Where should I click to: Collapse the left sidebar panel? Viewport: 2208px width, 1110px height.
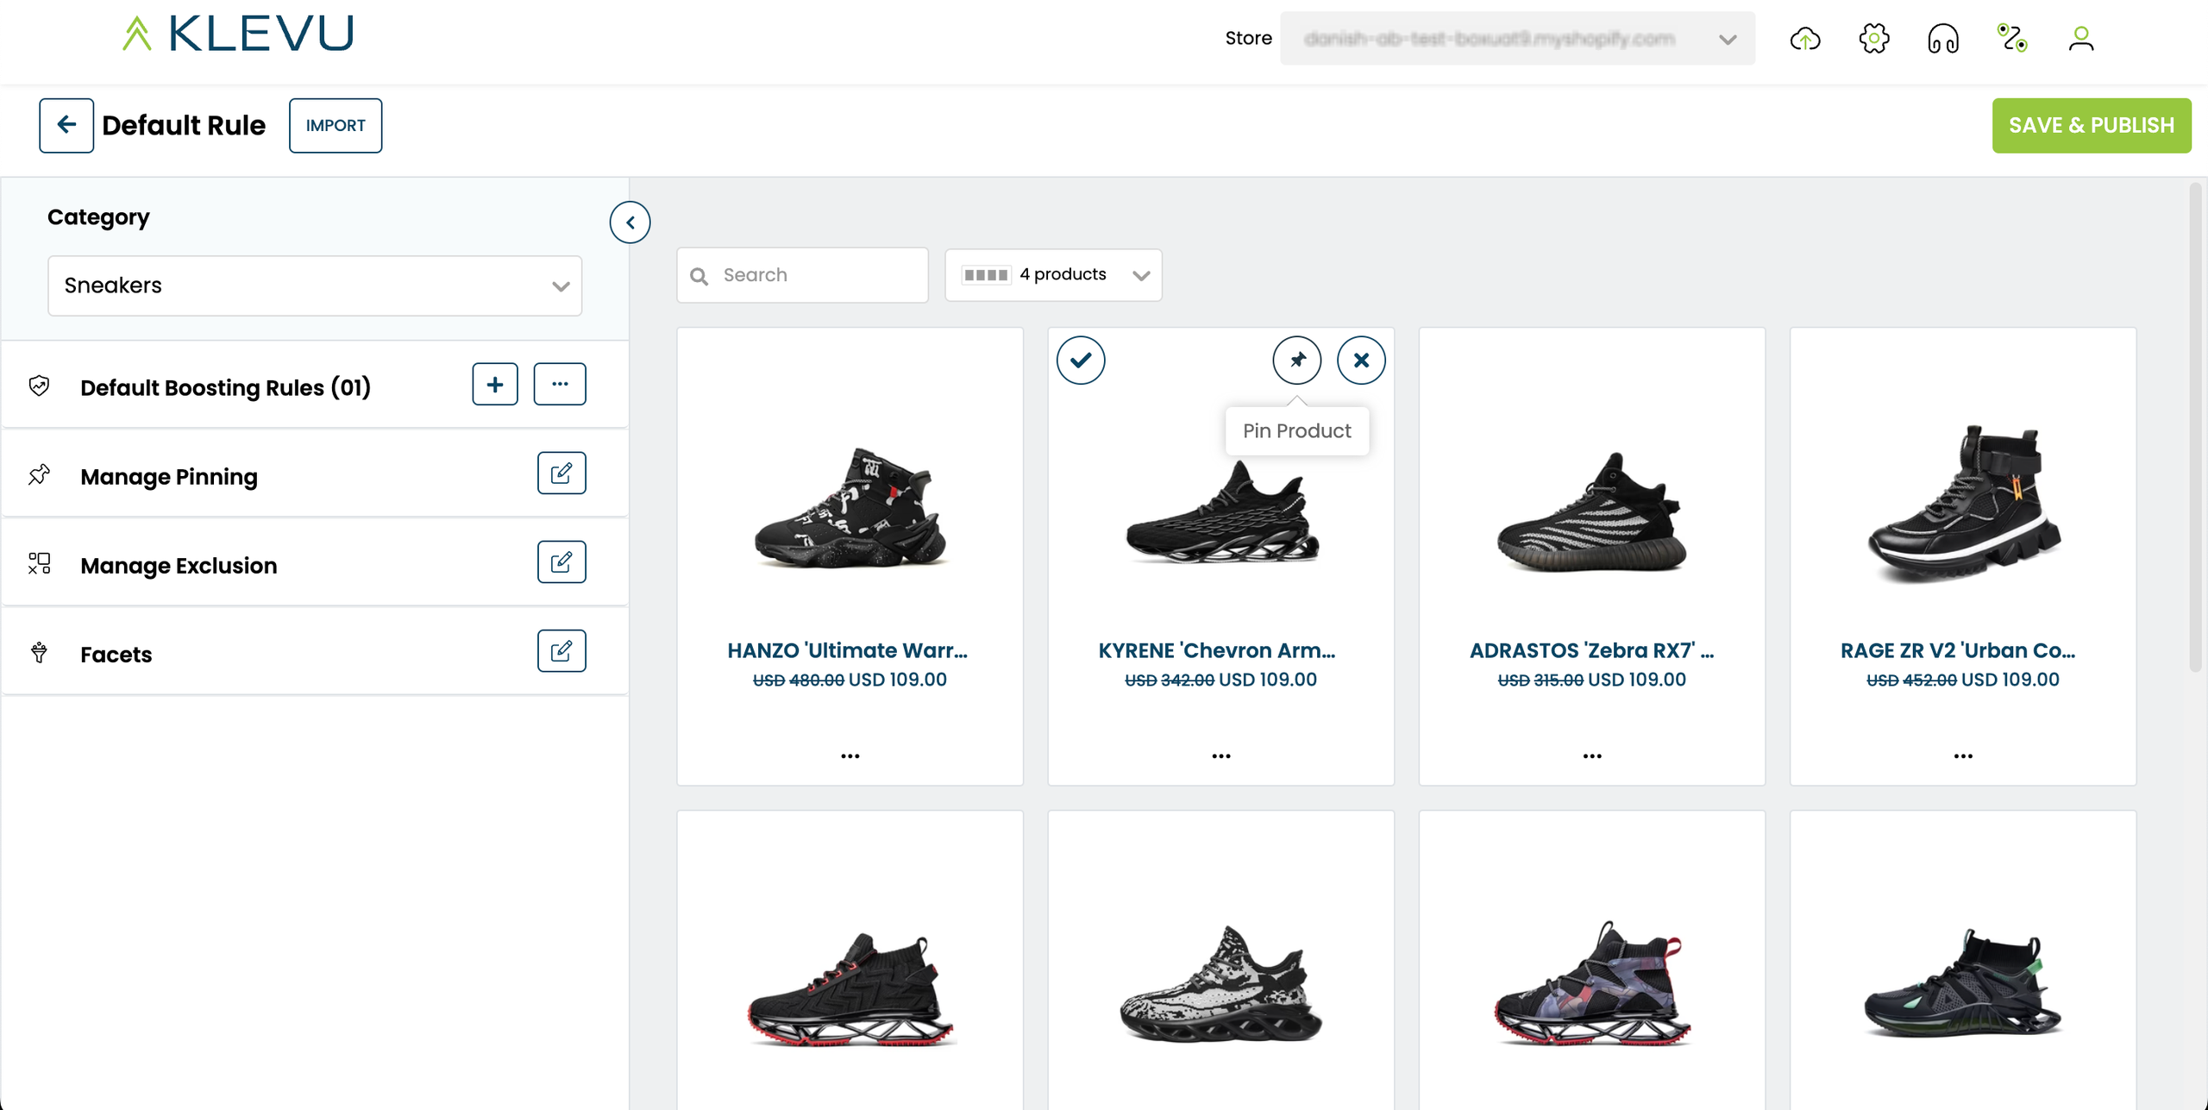[x=630, y=223]
